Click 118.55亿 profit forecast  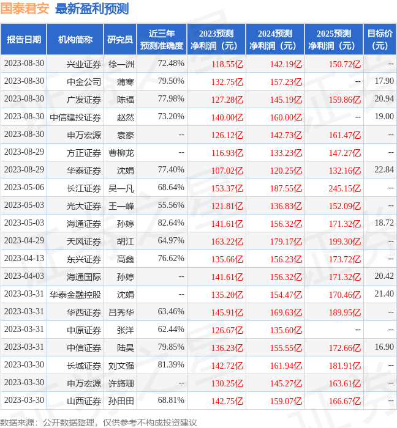227,64
